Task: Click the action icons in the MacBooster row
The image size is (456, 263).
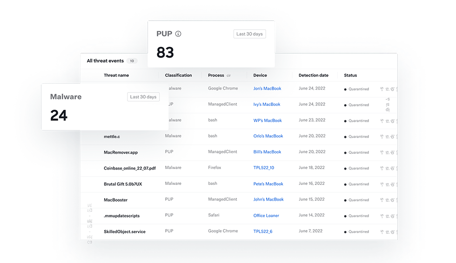Action: pyautogui.click(x=389, y=200)
